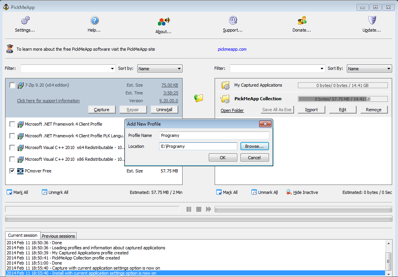Click the Update shield icon
Screen dimensions: 398x277
pos(372,20)
